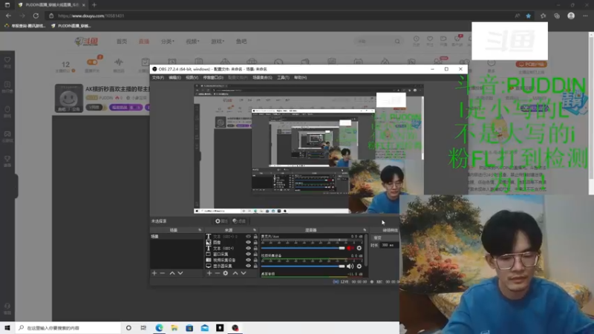Click the browser favorite star icon
This screenshot has width=594, height=334.
pos(529,16)
